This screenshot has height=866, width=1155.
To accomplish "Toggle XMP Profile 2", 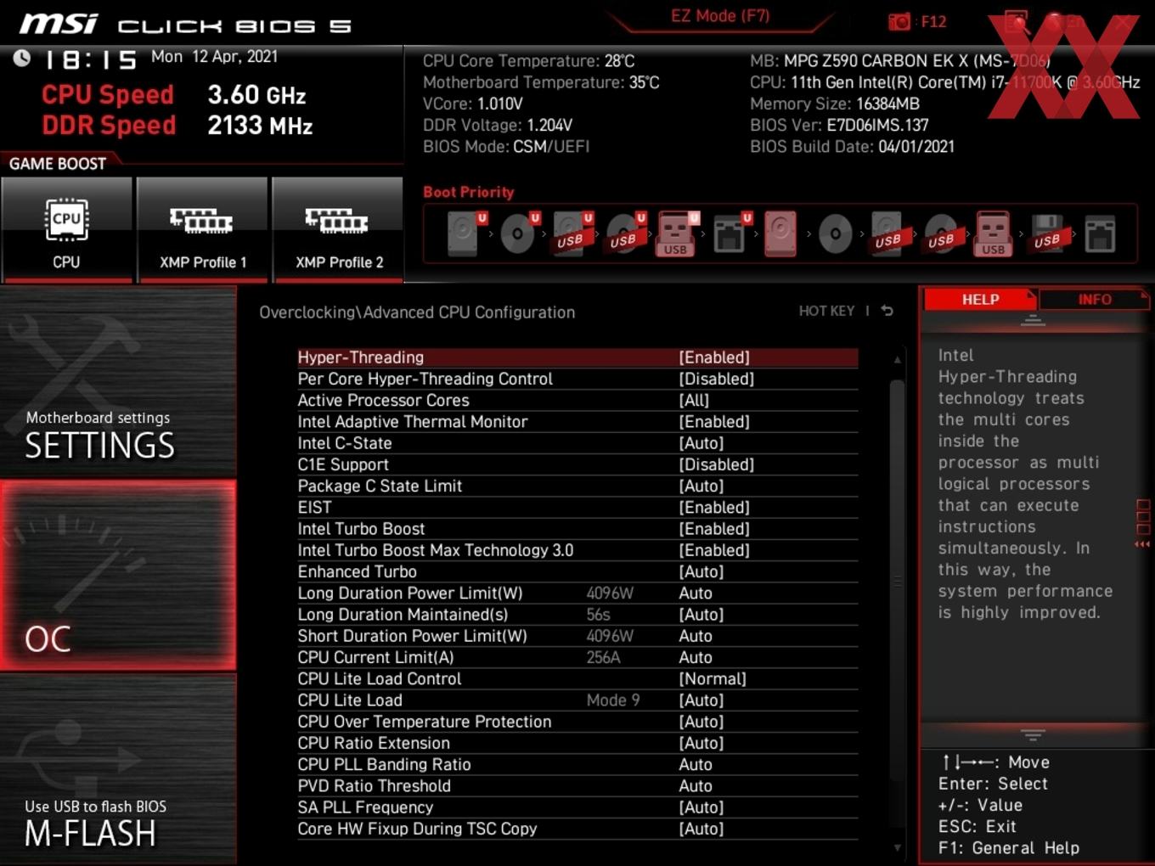I will coord(338,229).
